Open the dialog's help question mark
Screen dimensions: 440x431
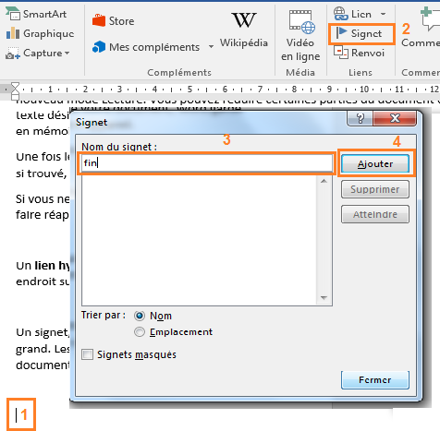pyautogui.click(x=360, y=118)
